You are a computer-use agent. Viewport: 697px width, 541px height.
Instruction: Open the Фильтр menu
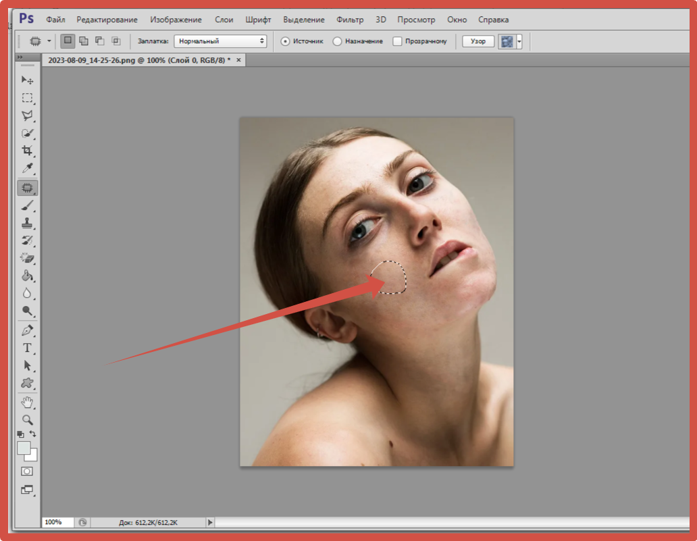pyautogui.click(x=350, y=20)
